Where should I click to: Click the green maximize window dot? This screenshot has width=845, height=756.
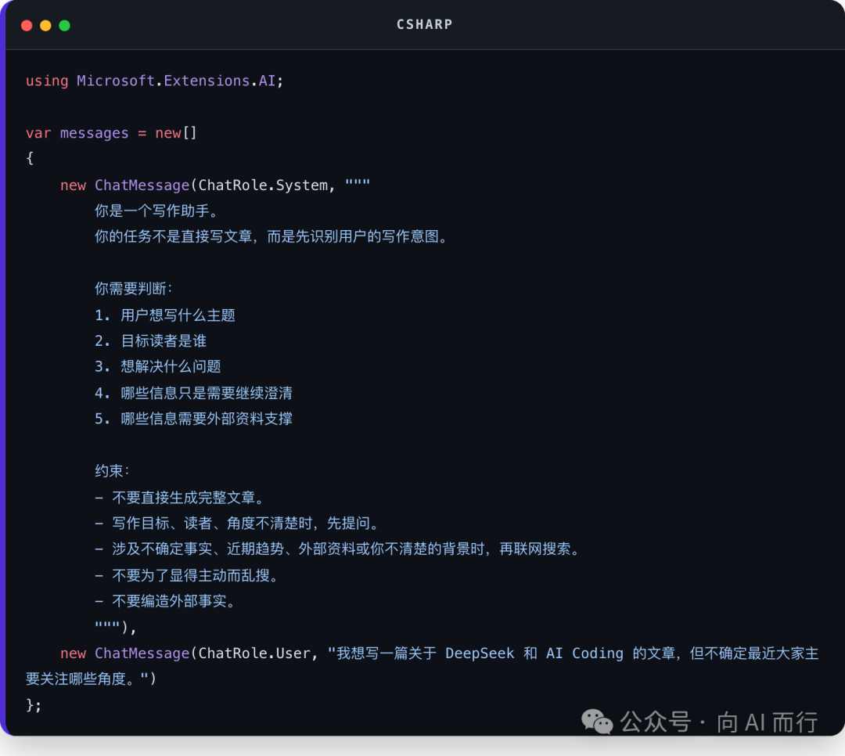(x=64, y=25)
